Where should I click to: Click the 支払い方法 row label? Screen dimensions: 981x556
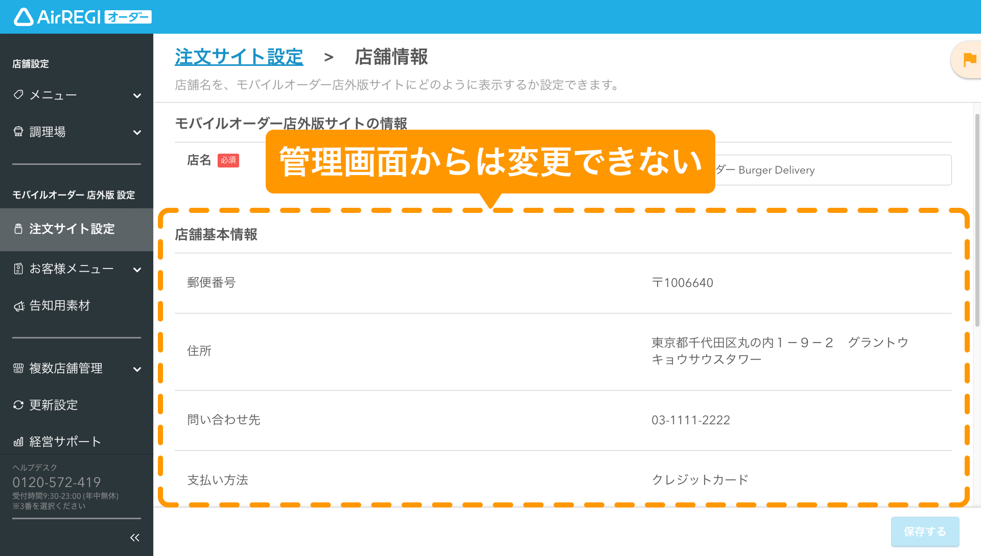pyautogui.click(x=218, y=480)
